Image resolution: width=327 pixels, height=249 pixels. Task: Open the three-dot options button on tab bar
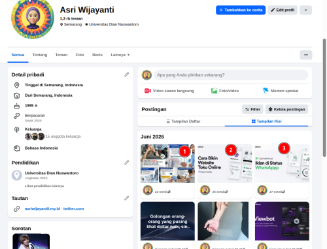point(306,55)
